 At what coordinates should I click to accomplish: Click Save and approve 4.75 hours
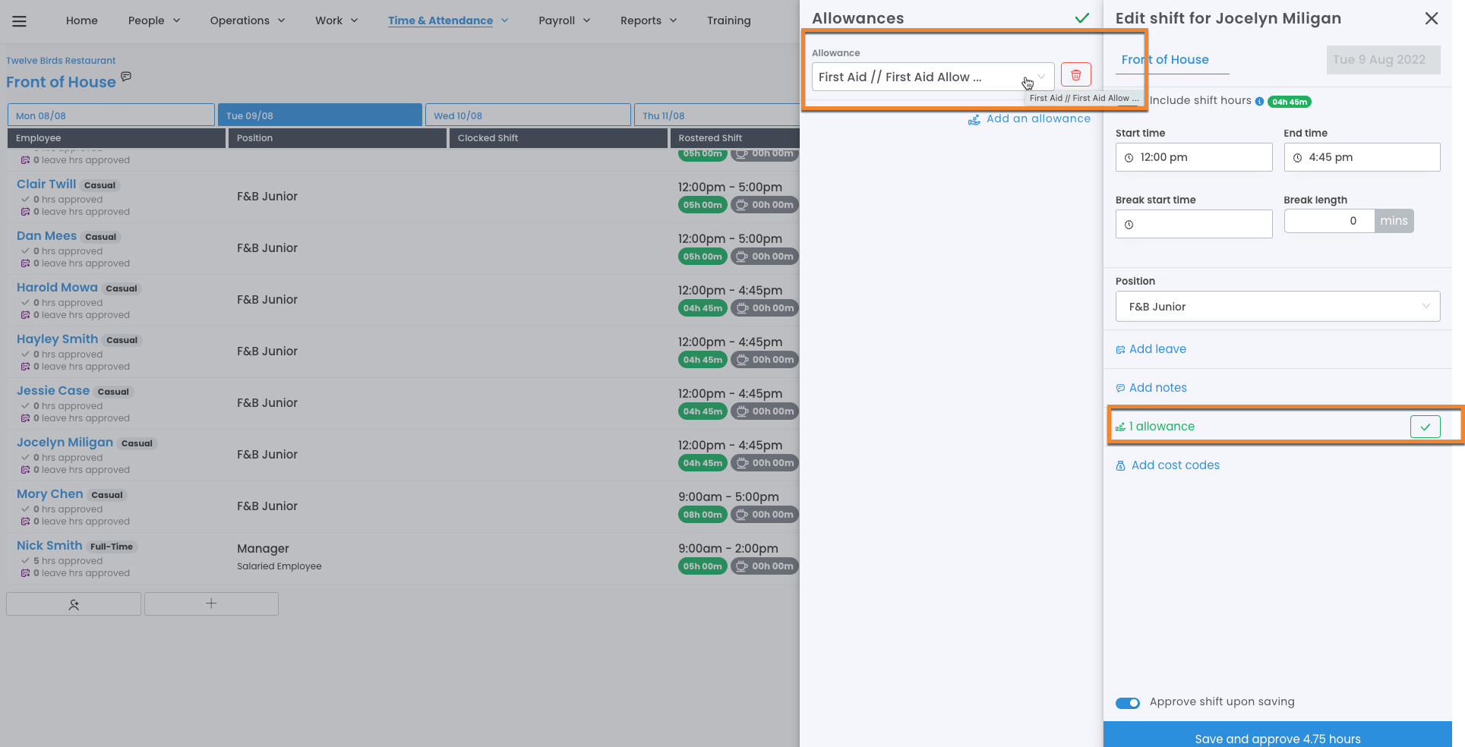pyautogui.click(x=1277, y=738)
